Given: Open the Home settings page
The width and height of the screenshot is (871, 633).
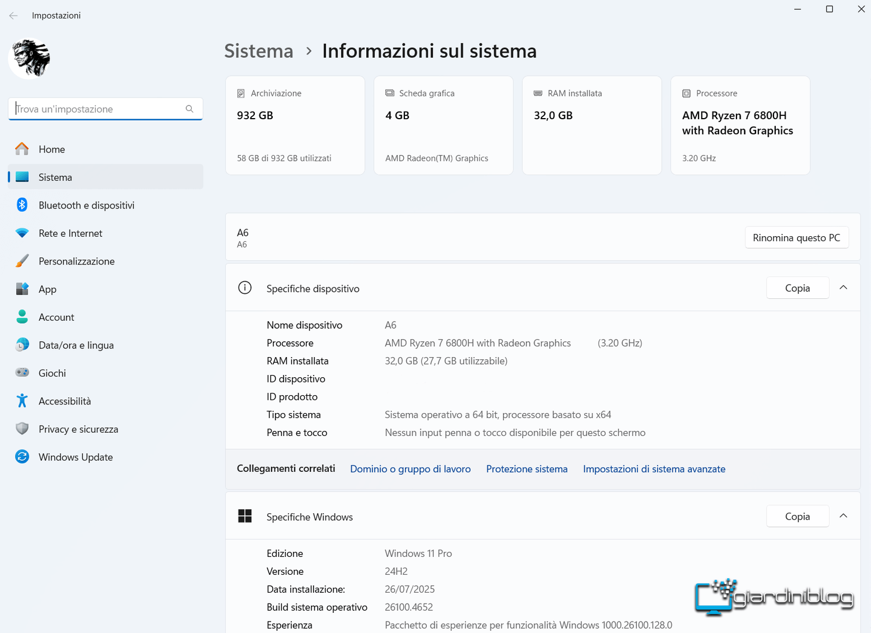Looking at the screenshot, I should (106, 149).
